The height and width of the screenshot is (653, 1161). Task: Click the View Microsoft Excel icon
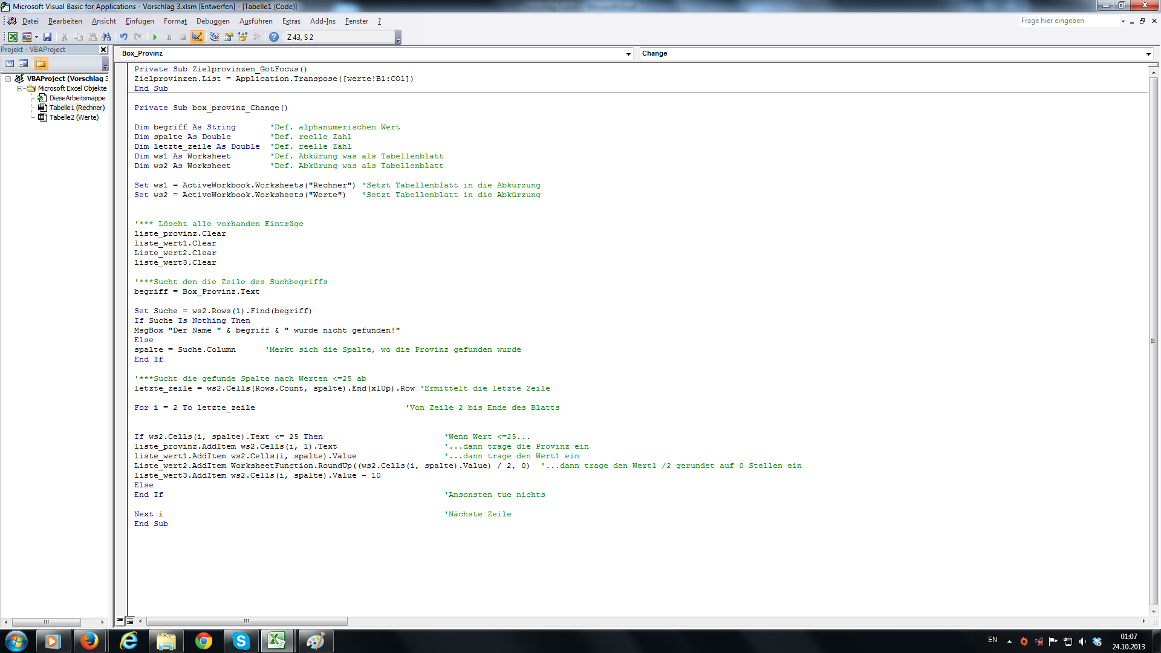[13, 37]
